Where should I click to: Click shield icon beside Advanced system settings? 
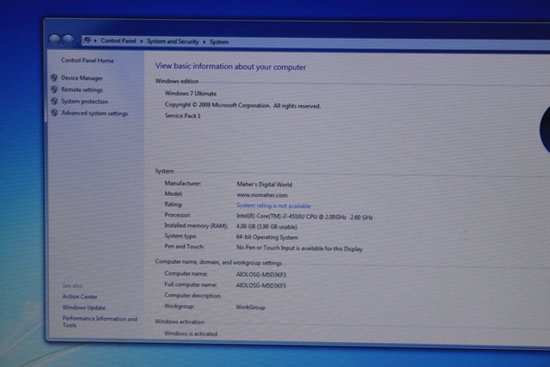click(x=54, y=113)
